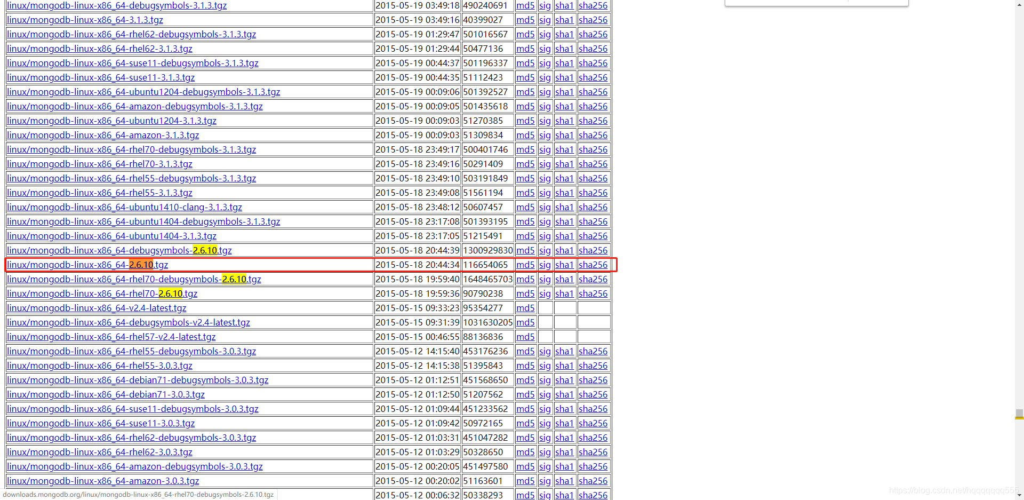Open sha1 link for debugsymbols-2.6.10.tgz row
Viewport: 1024px width, 500px height.
pyautogui.click(x=564, y=250)
